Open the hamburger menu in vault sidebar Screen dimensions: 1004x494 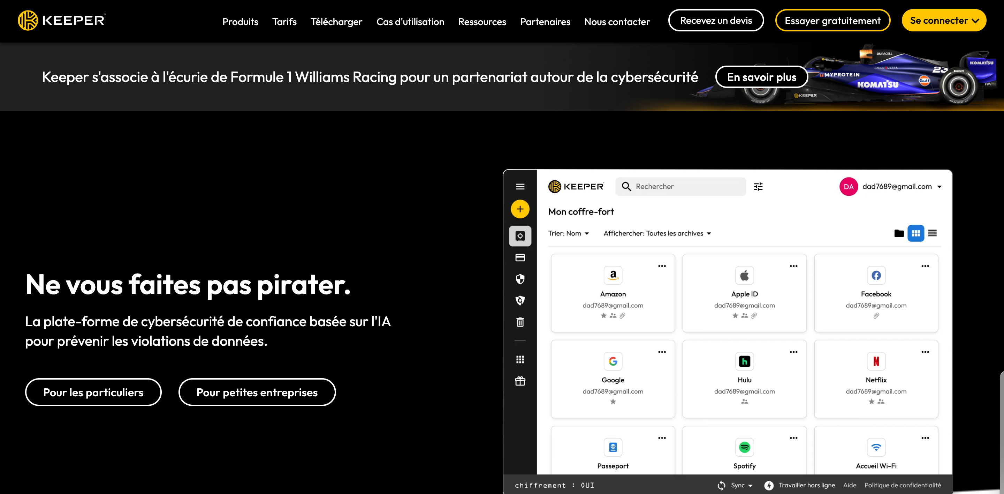520,187
